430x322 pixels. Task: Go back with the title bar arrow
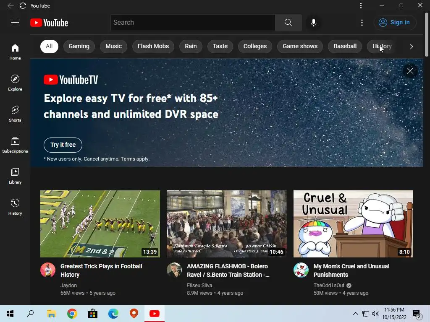click(x=10, y=6)
